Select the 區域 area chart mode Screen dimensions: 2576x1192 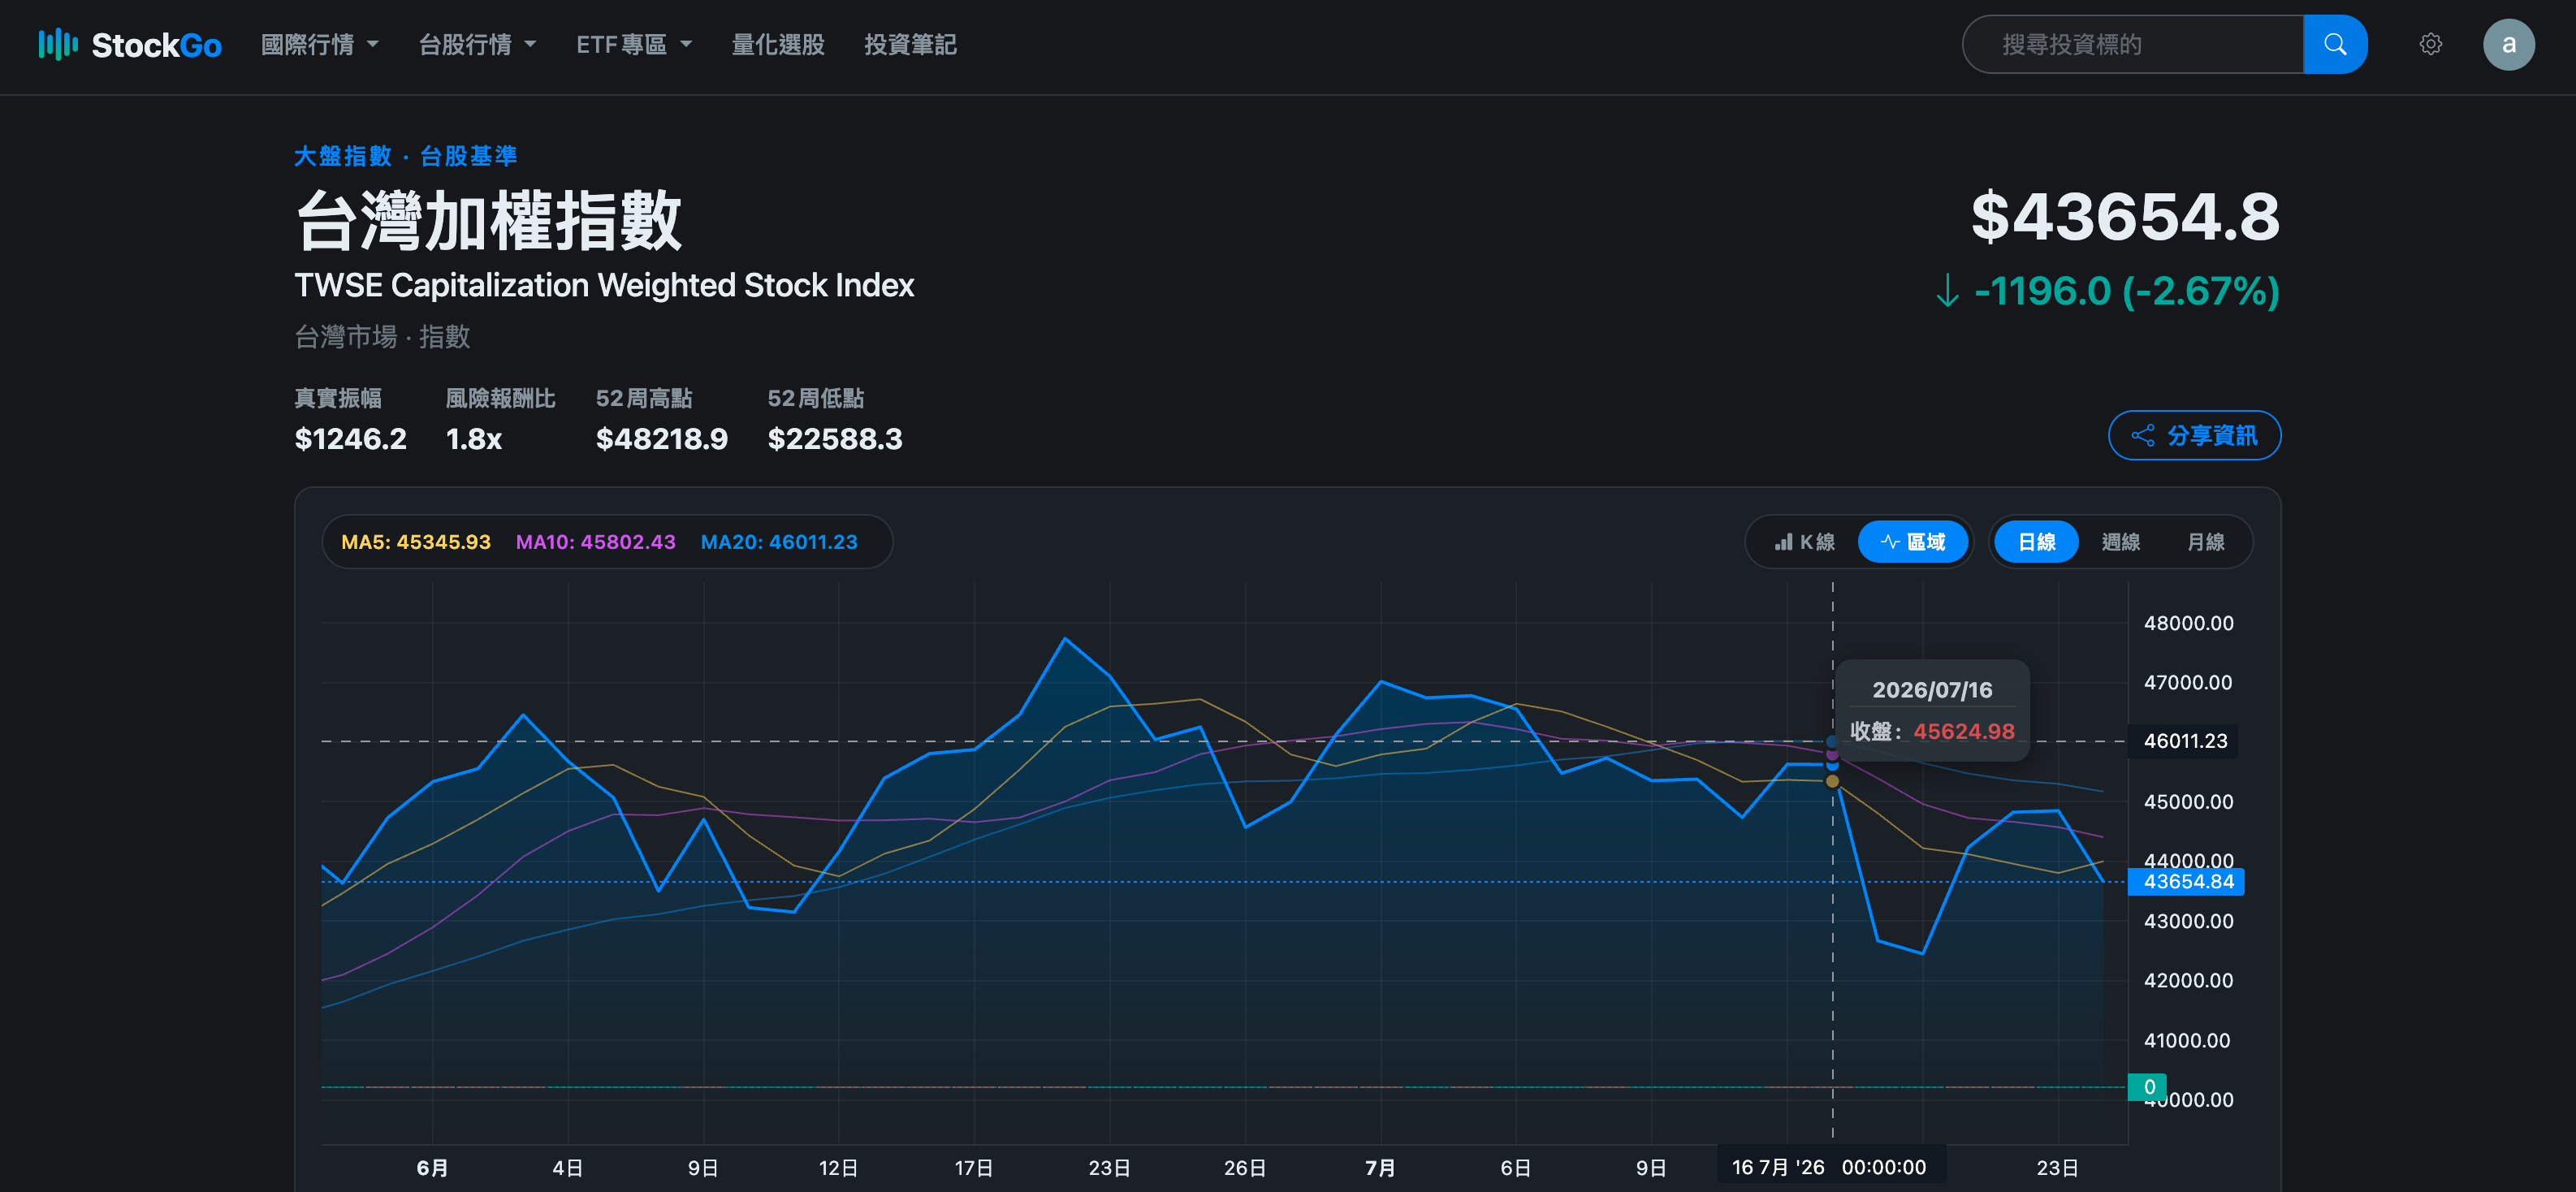[x=1912, y=542]
